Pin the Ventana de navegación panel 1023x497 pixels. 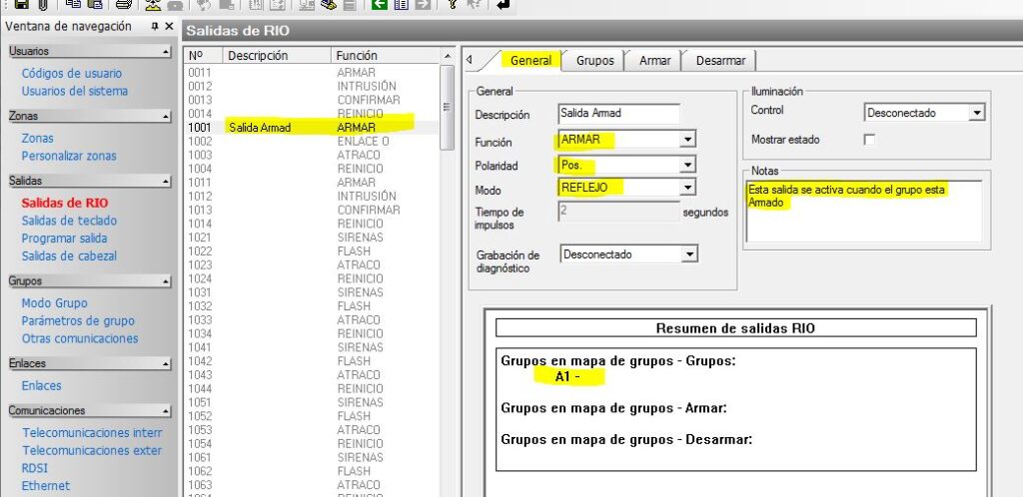(155, 27)
